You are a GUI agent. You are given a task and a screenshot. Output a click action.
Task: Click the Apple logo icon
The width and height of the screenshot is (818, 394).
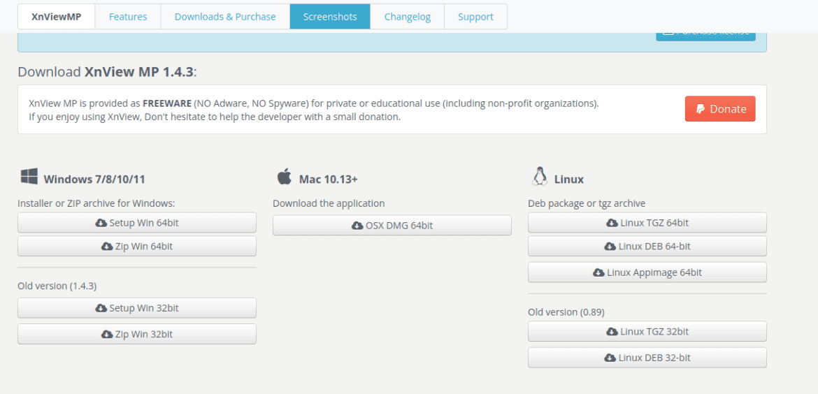284,177
